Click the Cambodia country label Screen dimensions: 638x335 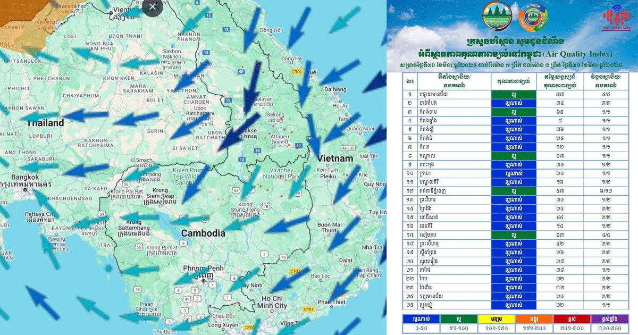pos(203,233)
